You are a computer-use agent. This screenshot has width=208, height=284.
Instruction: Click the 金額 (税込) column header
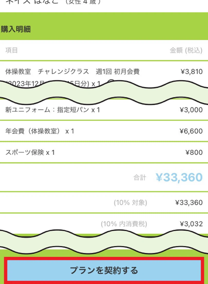pyautogui.click(x=186, y=50)
